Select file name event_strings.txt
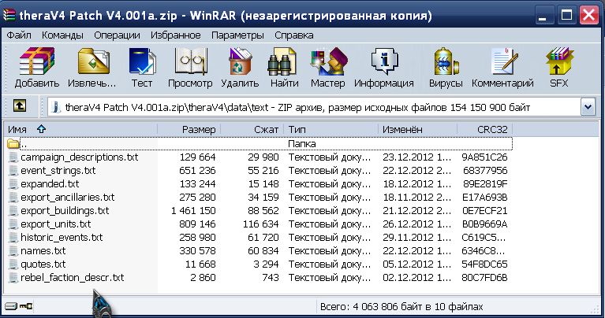Image resolution: width=605 pixels, height=318 pixels. click(x=58, y=171)
